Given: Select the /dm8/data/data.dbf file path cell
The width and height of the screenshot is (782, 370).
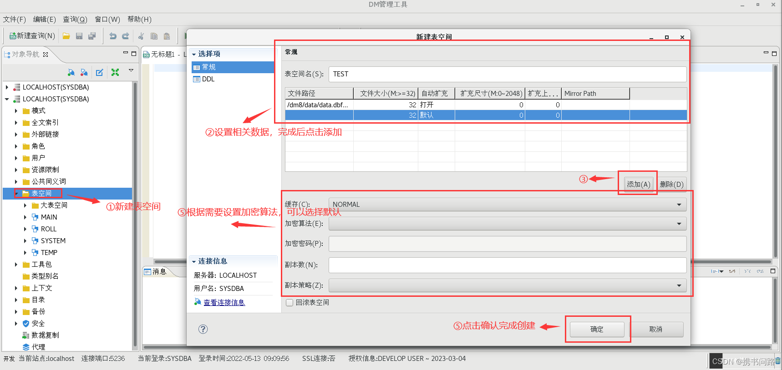Looking at the screenshot, I should tap(319, 105).
